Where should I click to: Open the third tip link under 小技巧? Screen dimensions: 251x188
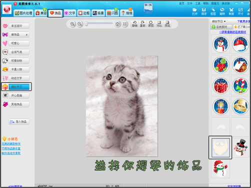pyautogui.click(x=11, y=153)
